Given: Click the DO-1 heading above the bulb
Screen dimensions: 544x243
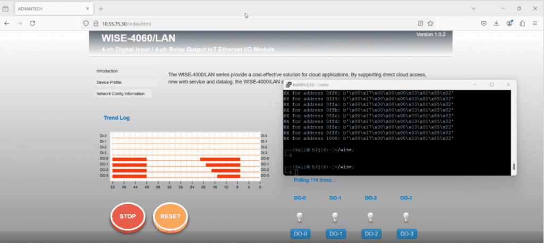Looking at the screenshot, I should [335, 198].
